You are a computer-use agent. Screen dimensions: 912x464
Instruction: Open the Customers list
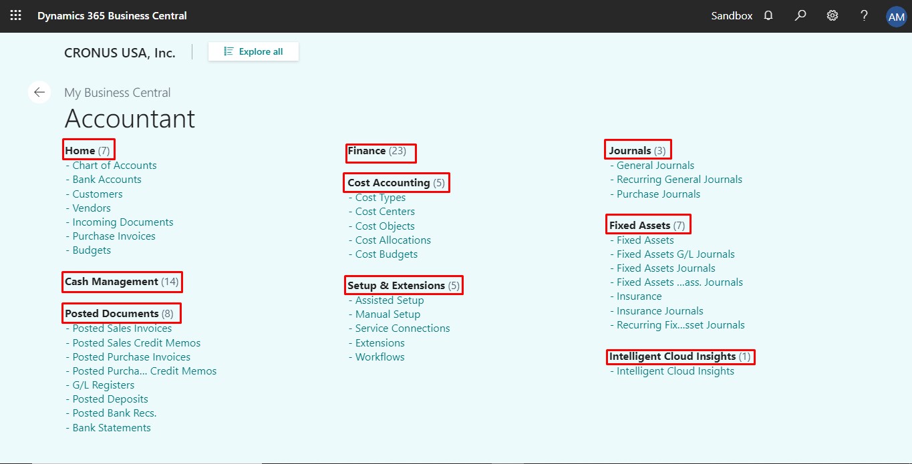[98, 194]
